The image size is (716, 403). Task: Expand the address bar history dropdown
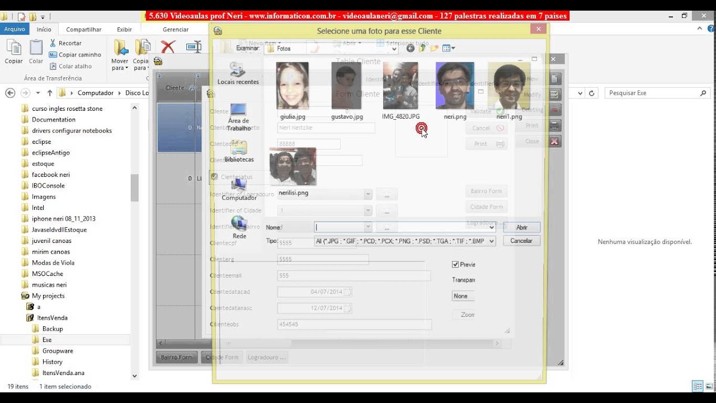pos(581,93)
